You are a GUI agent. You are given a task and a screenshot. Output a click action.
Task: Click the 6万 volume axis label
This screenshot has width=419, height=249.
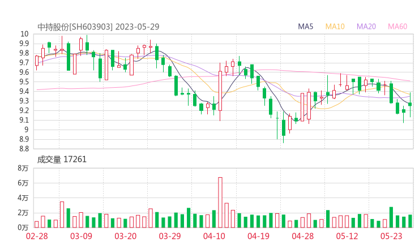pos(23,183)
